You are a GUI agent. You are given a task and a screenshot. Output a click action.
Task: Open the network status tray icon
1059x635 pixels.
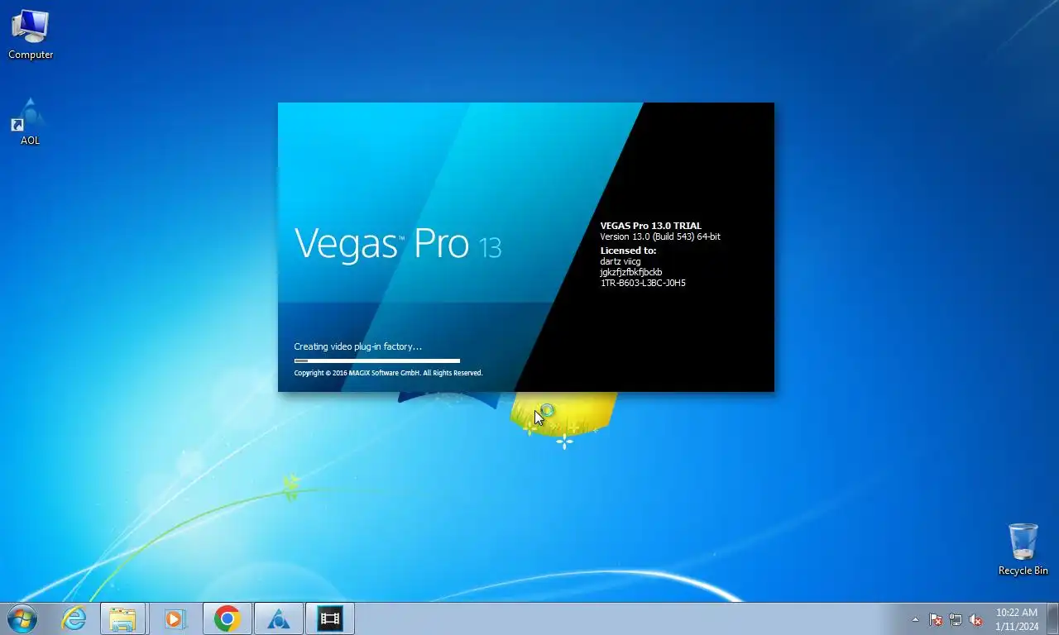(x=956, y=619)
